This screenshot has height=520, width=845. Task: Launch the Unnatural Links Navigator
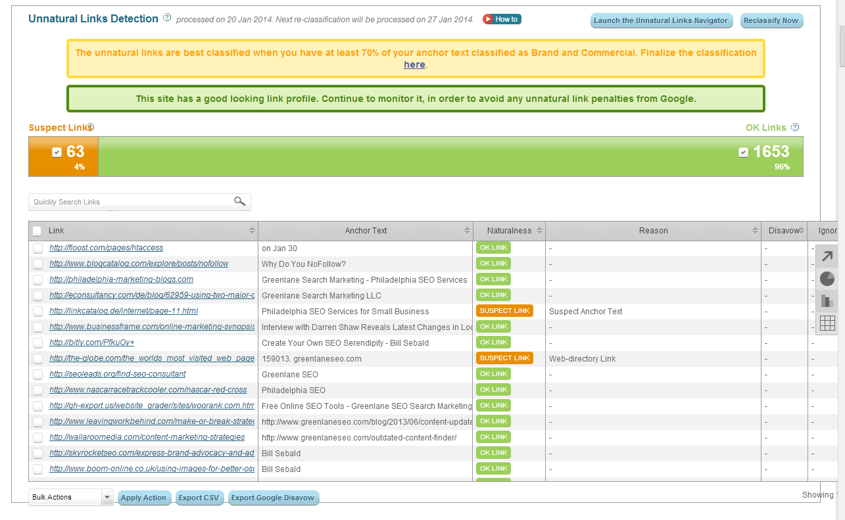[x=661, y=20]
